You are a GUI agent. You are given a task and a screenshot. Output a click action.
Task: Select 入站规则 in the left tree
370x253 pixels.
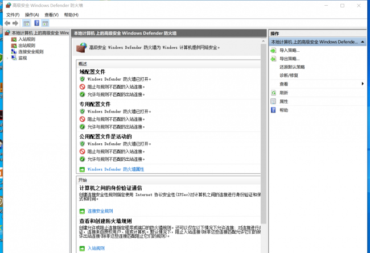coord(27,39)
